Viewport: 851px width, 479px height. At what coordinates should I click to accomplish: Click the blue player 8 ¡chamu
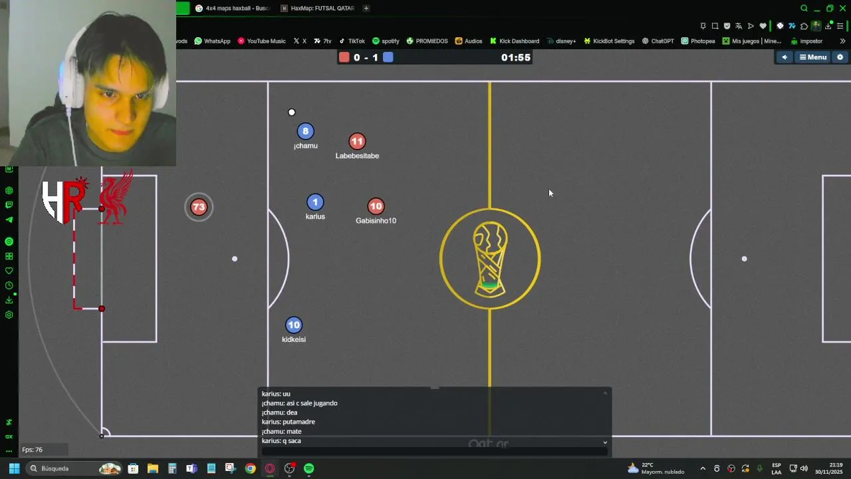(305, 131)
